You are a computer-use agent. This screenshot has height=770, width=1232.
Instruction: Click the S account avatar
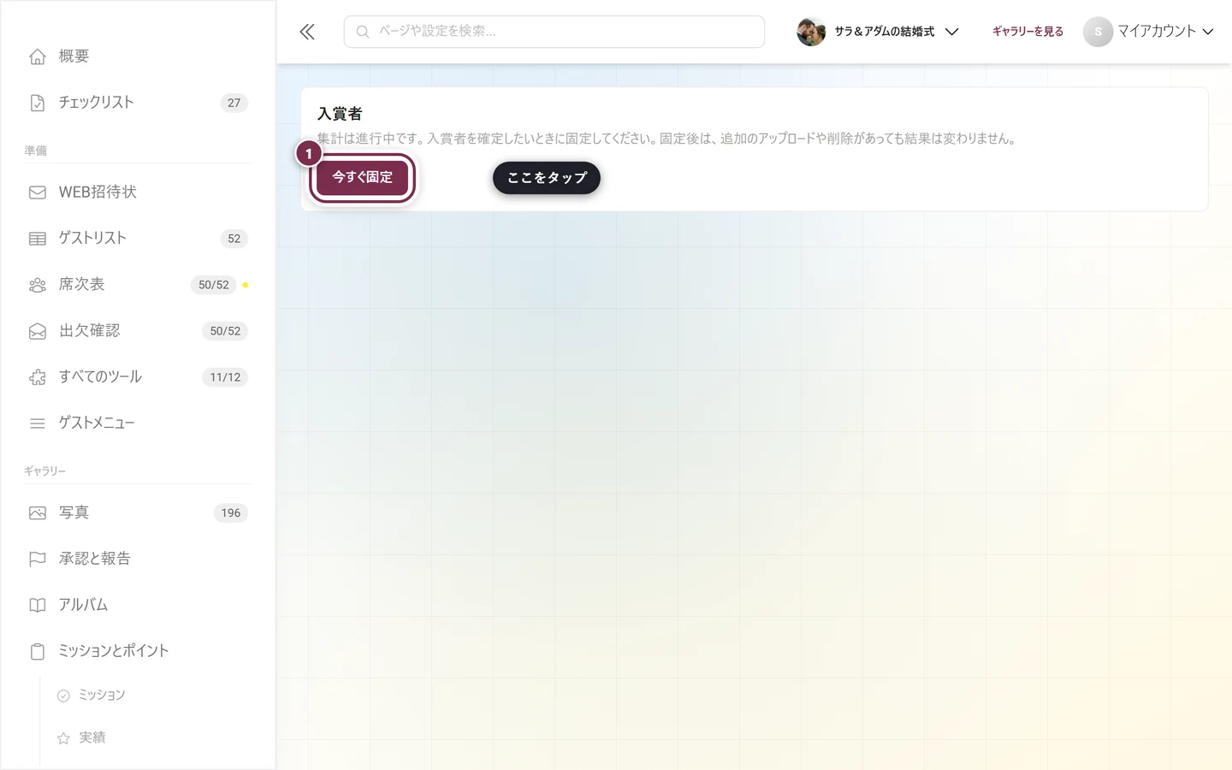1098,32
